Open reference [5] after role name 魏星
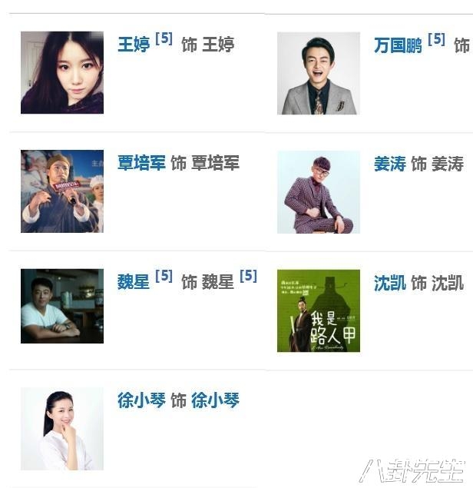 [249, 276]
